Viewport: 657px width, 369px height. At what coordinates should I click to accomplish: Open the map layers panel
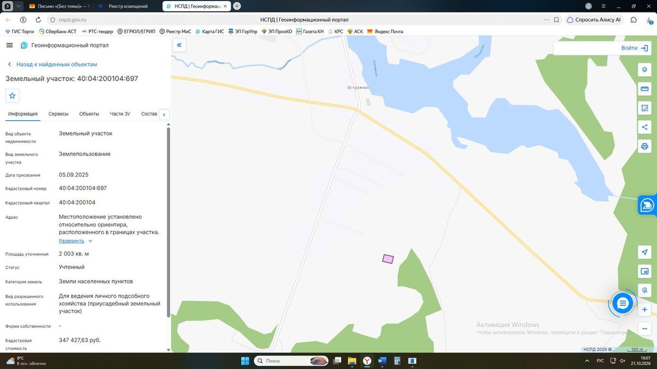[x=644, y=70]
